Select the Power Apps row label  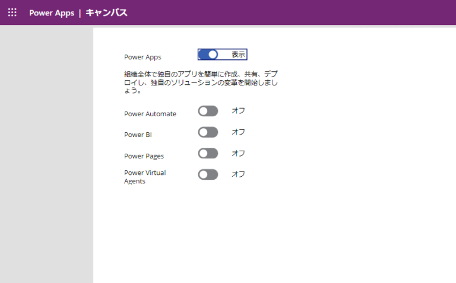(x=142, y=57)
